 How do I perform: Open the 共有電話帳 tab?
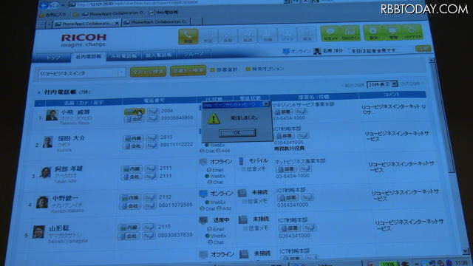click(x=123, y=56)
